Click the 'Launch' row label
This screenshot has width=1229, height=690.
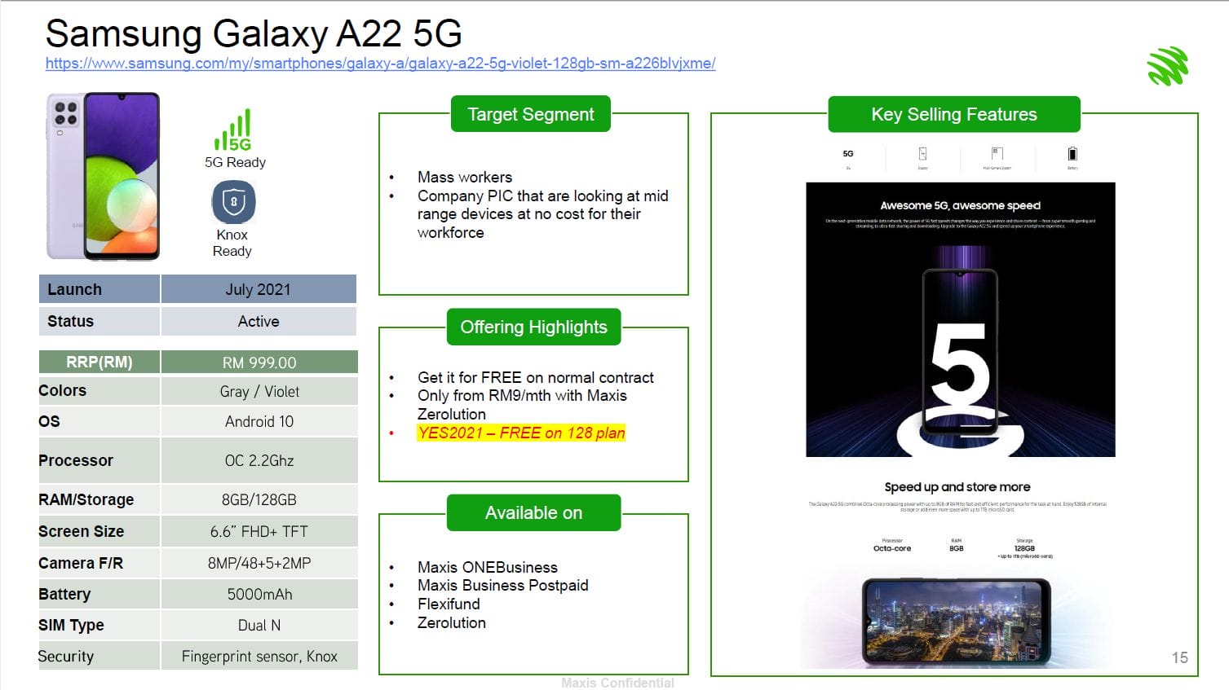(x=99, y=289)
